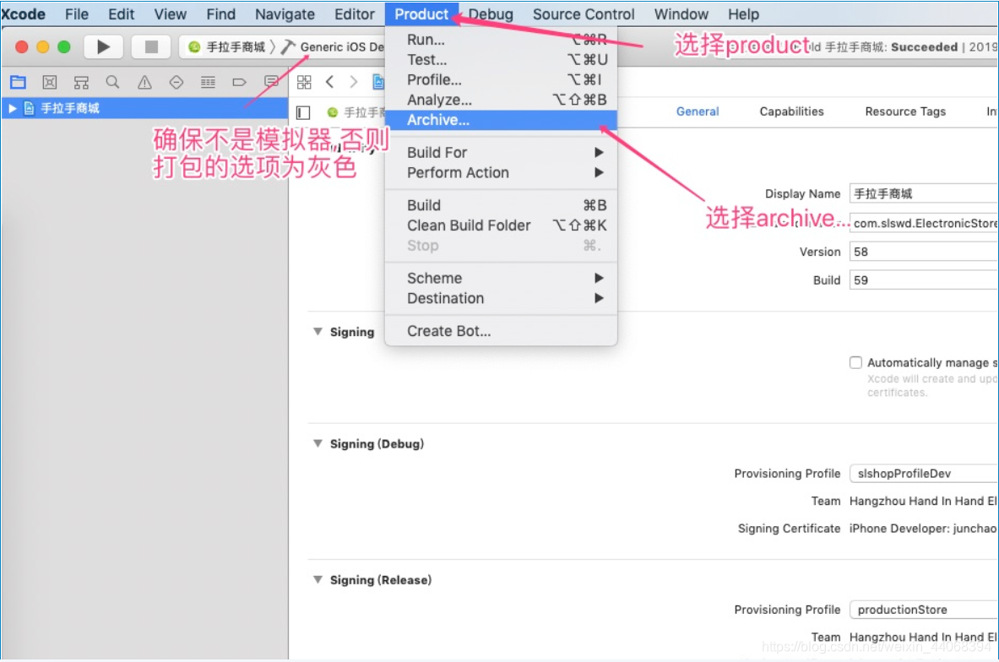Collapse the Signing section

pyautogui.click(x=318, y=332)
